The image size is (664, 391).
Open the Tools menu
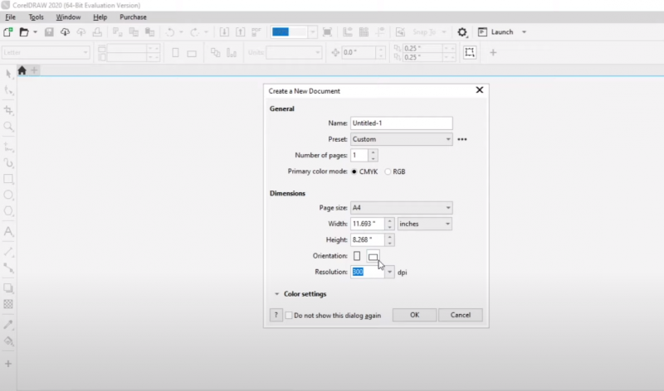click(36, 17)
